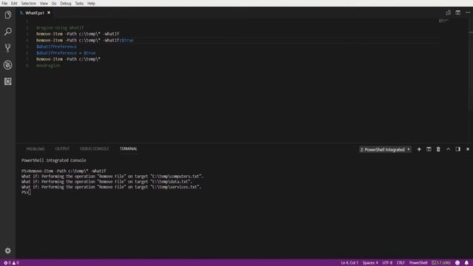Open the Help menu

coord(91,3)
